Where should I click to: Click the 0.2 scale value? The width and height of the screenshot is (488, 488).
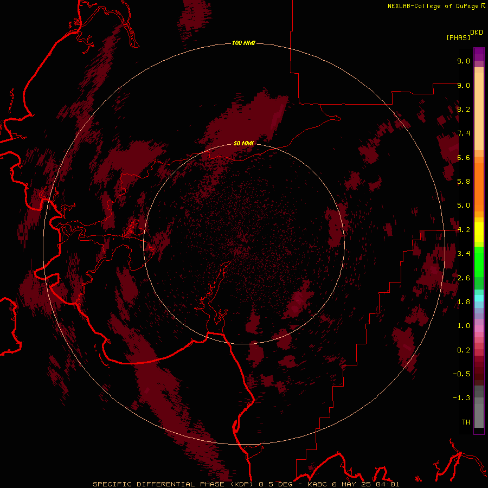pyautogui.click(x=464, y=350)
